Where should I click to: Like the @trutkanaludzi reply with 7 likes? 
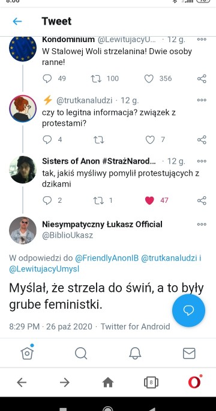click(x=150, y=140)
